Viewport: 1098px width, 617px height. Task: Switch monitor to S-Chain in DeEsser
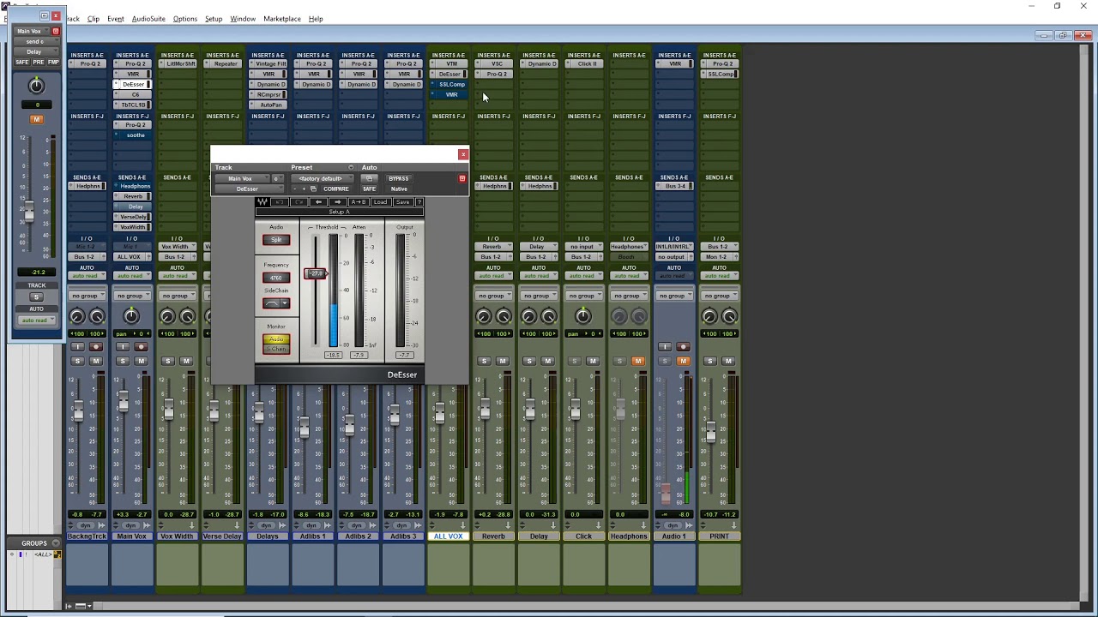pos(276,349)
